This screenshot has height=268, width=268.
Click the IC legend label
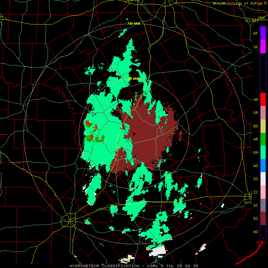[255, 192]
